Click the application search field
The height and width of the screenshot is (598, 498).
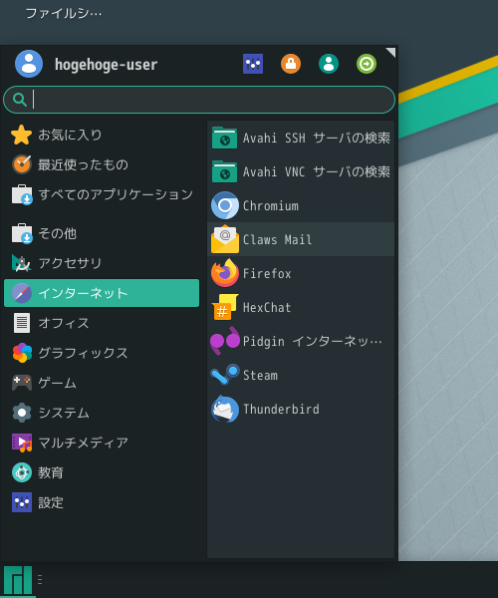click(199, 100)
